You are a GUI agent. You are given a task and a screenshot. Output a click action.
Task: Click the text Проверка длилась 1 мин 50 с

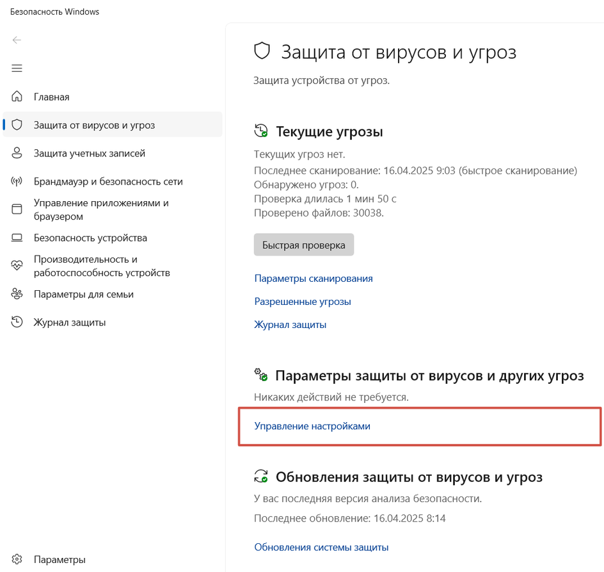325,199
